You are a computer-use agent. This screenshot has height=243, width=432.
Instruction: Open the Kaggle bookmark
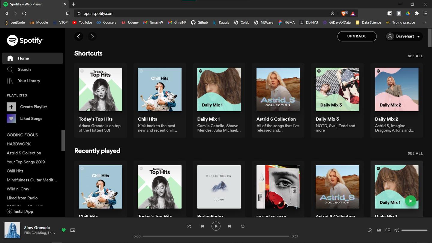coord(221,22)
